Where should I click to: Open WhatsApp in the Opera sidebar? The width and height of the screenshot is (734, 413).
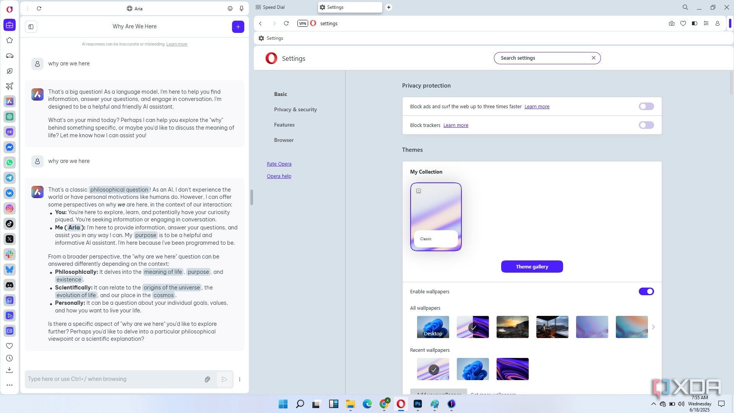pos(10,163)
